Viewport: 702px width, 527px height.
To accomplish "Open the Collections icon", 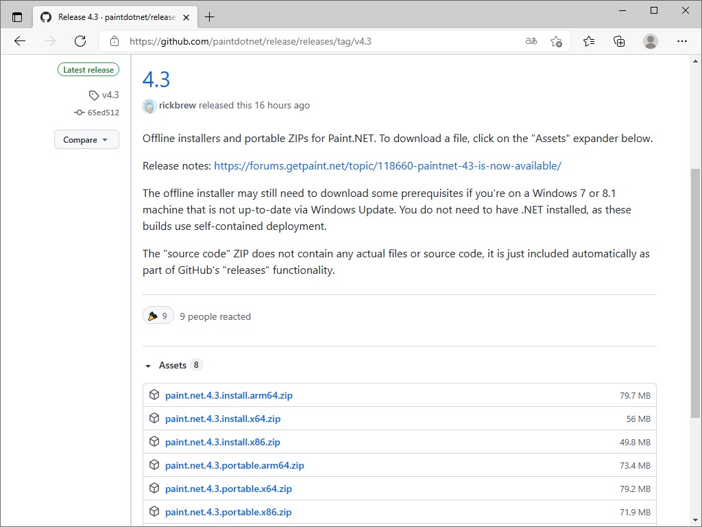I will point(619,41).
